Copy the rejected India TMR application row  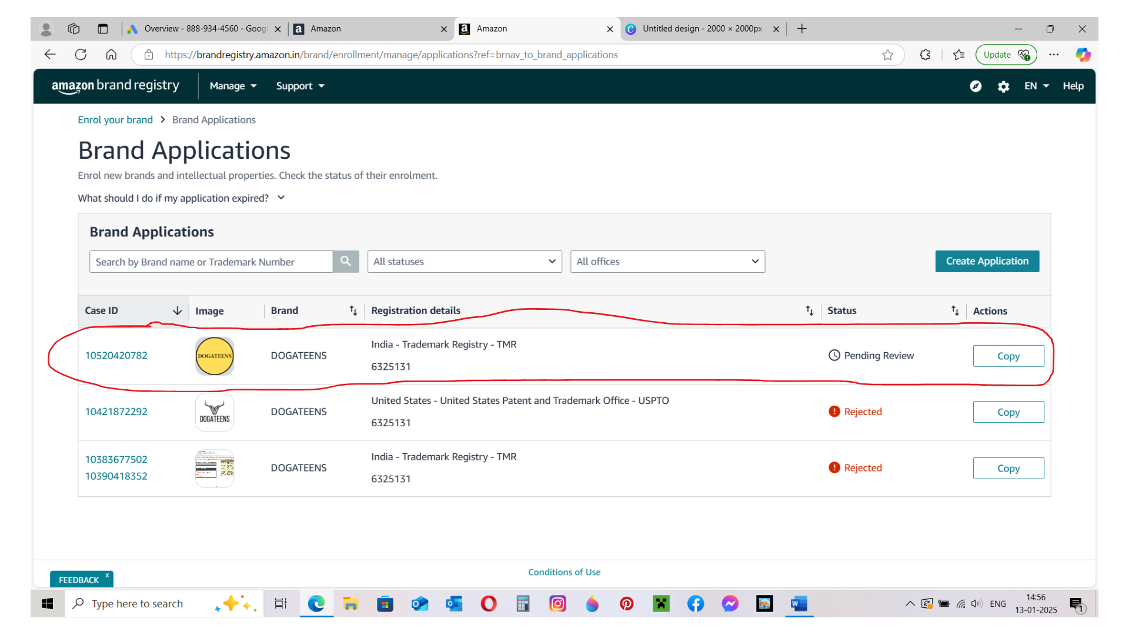(1008, 468)
